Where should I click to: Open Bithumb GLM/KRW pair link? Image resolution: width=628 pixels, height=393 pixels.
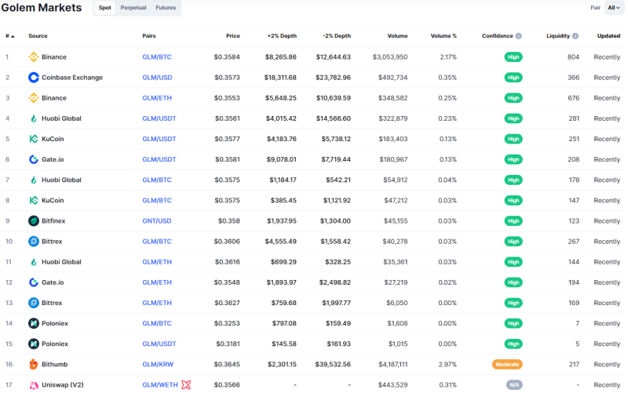(x=158, y=364)
